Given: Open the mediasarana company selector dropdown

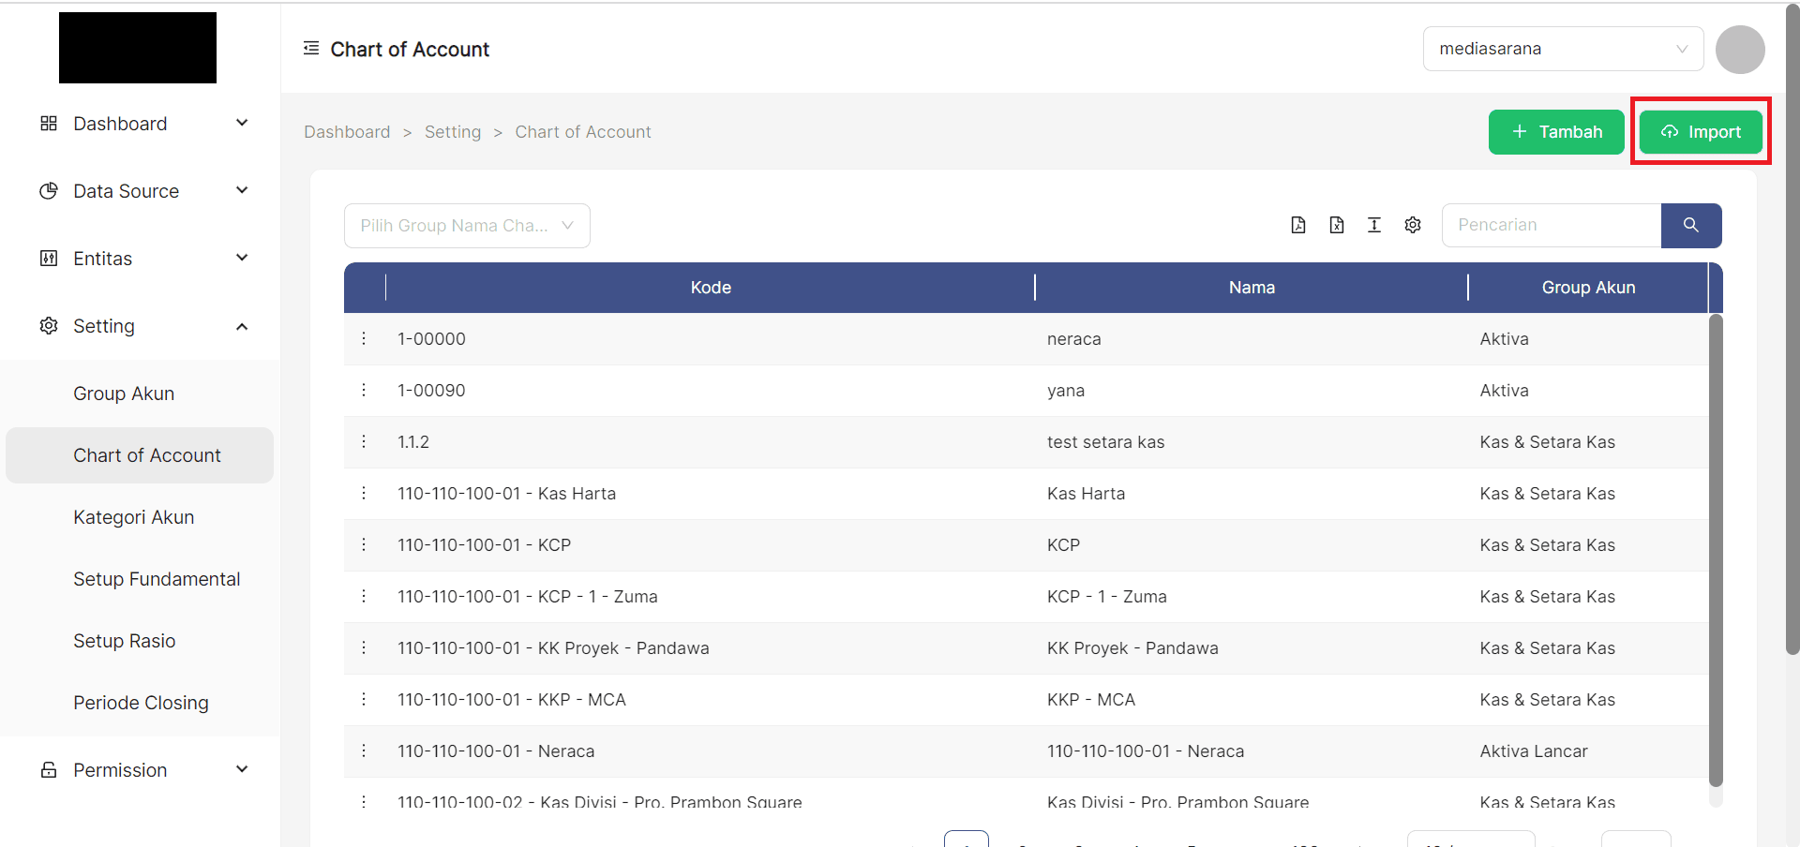Looking at the screenshot, I should click(1562, 48).
